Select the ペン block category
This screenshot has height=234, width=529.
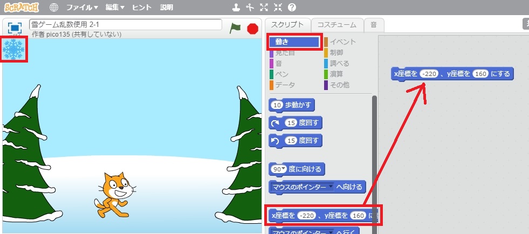click(x=279, y=74)
